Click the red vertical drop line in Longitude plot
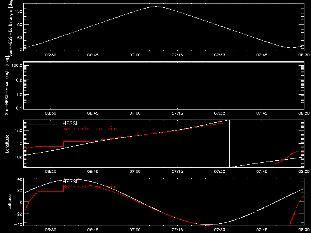 249,144
